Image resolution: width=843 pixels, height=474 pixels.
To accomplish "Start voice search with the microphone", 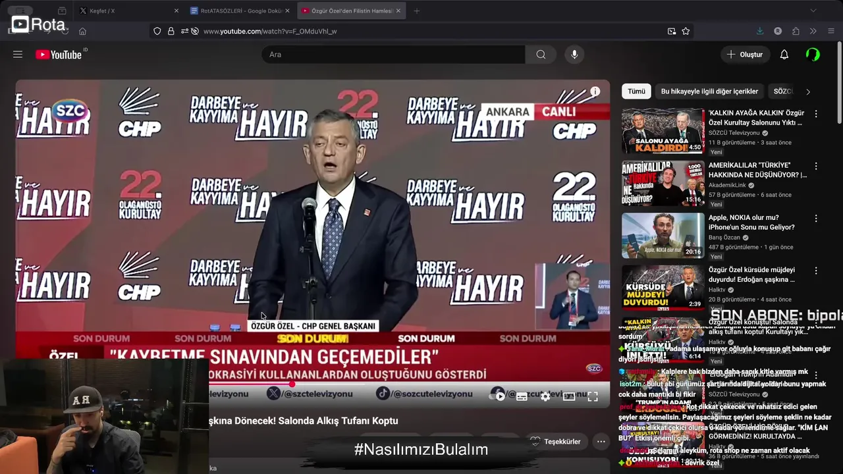I will (574, 55).
